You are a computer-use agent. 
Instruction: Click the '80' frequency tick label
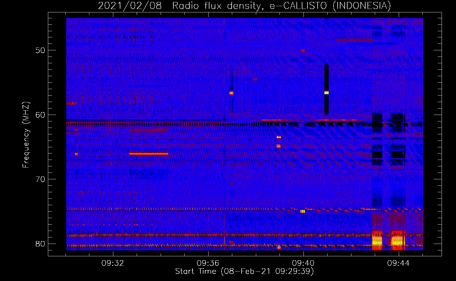tap(40, 244)
